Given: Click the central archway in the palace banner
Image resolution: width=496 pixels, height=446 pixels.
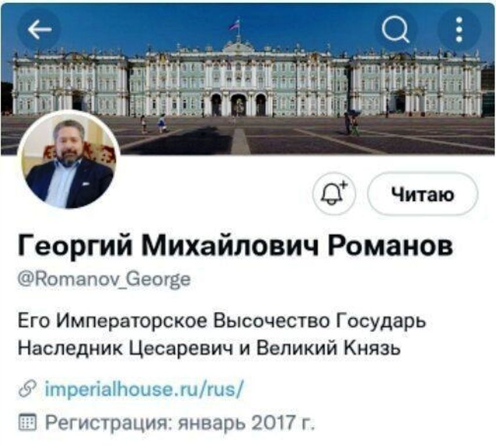Looking at the screenshot, I should pos(238,105).
